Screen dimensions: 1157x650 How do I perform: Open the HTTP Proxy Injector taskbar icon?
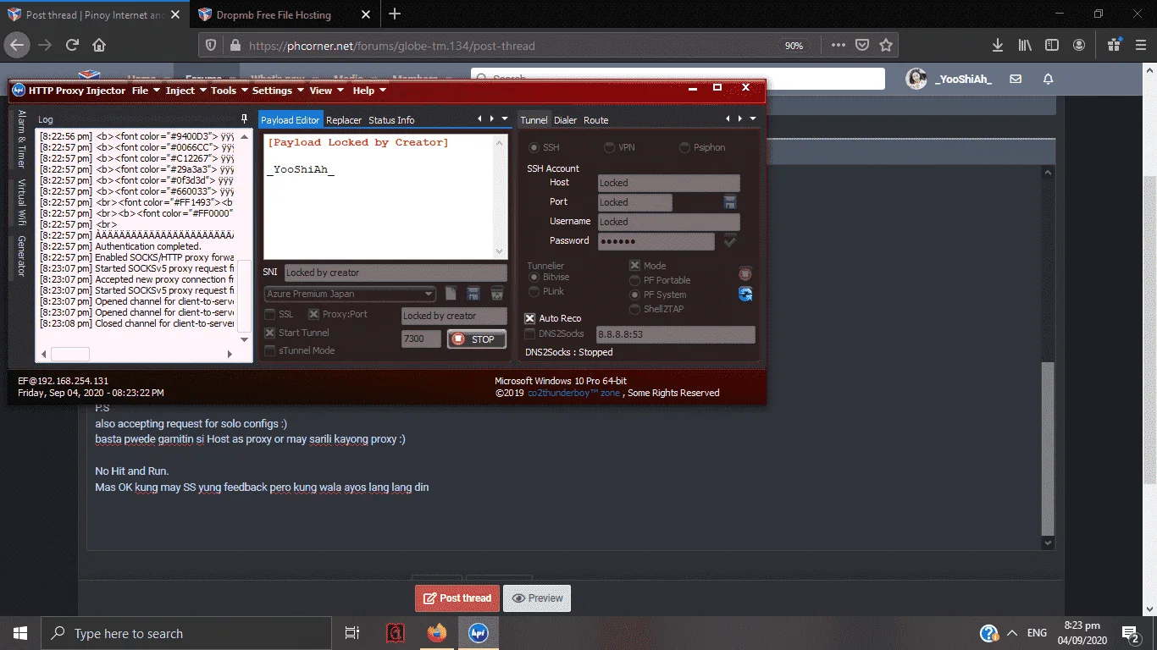(x=479, y=633)
